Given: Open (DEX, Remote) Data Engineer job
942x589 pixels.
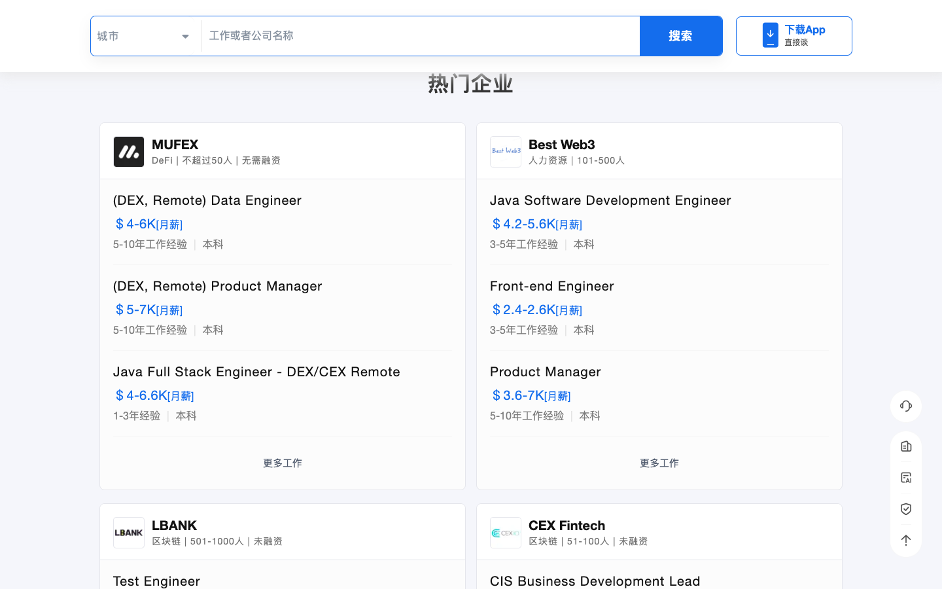Looking at the screenshot, I should (207, 200).
